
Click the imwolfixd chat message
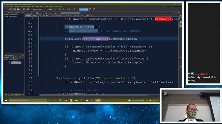coord(202,77)
